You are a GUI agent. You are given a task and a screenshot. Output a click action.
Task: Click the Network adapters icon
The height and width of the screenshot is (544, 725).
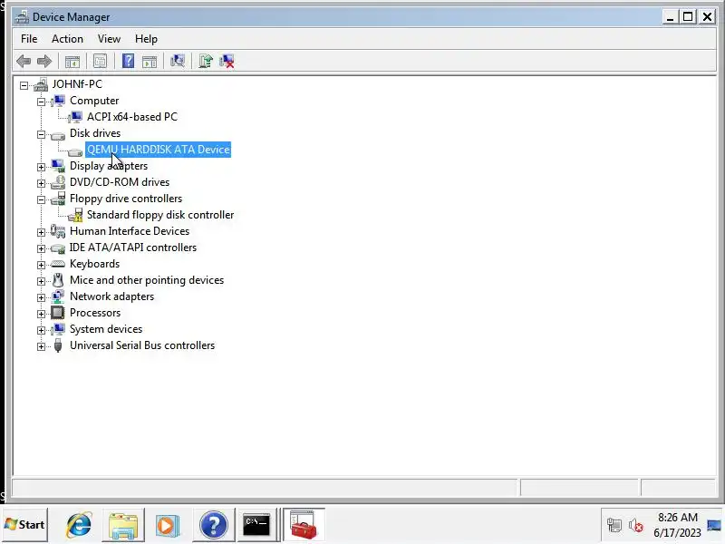click(x=58, y=296)
